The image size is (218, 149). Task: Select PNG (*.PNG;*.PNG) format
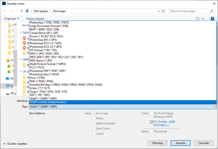(x=123, y=81)
